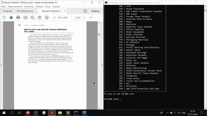Select the Murach's MySQL document tab
The height and width of the screenshot is (116, 207).
coord(52,11)
